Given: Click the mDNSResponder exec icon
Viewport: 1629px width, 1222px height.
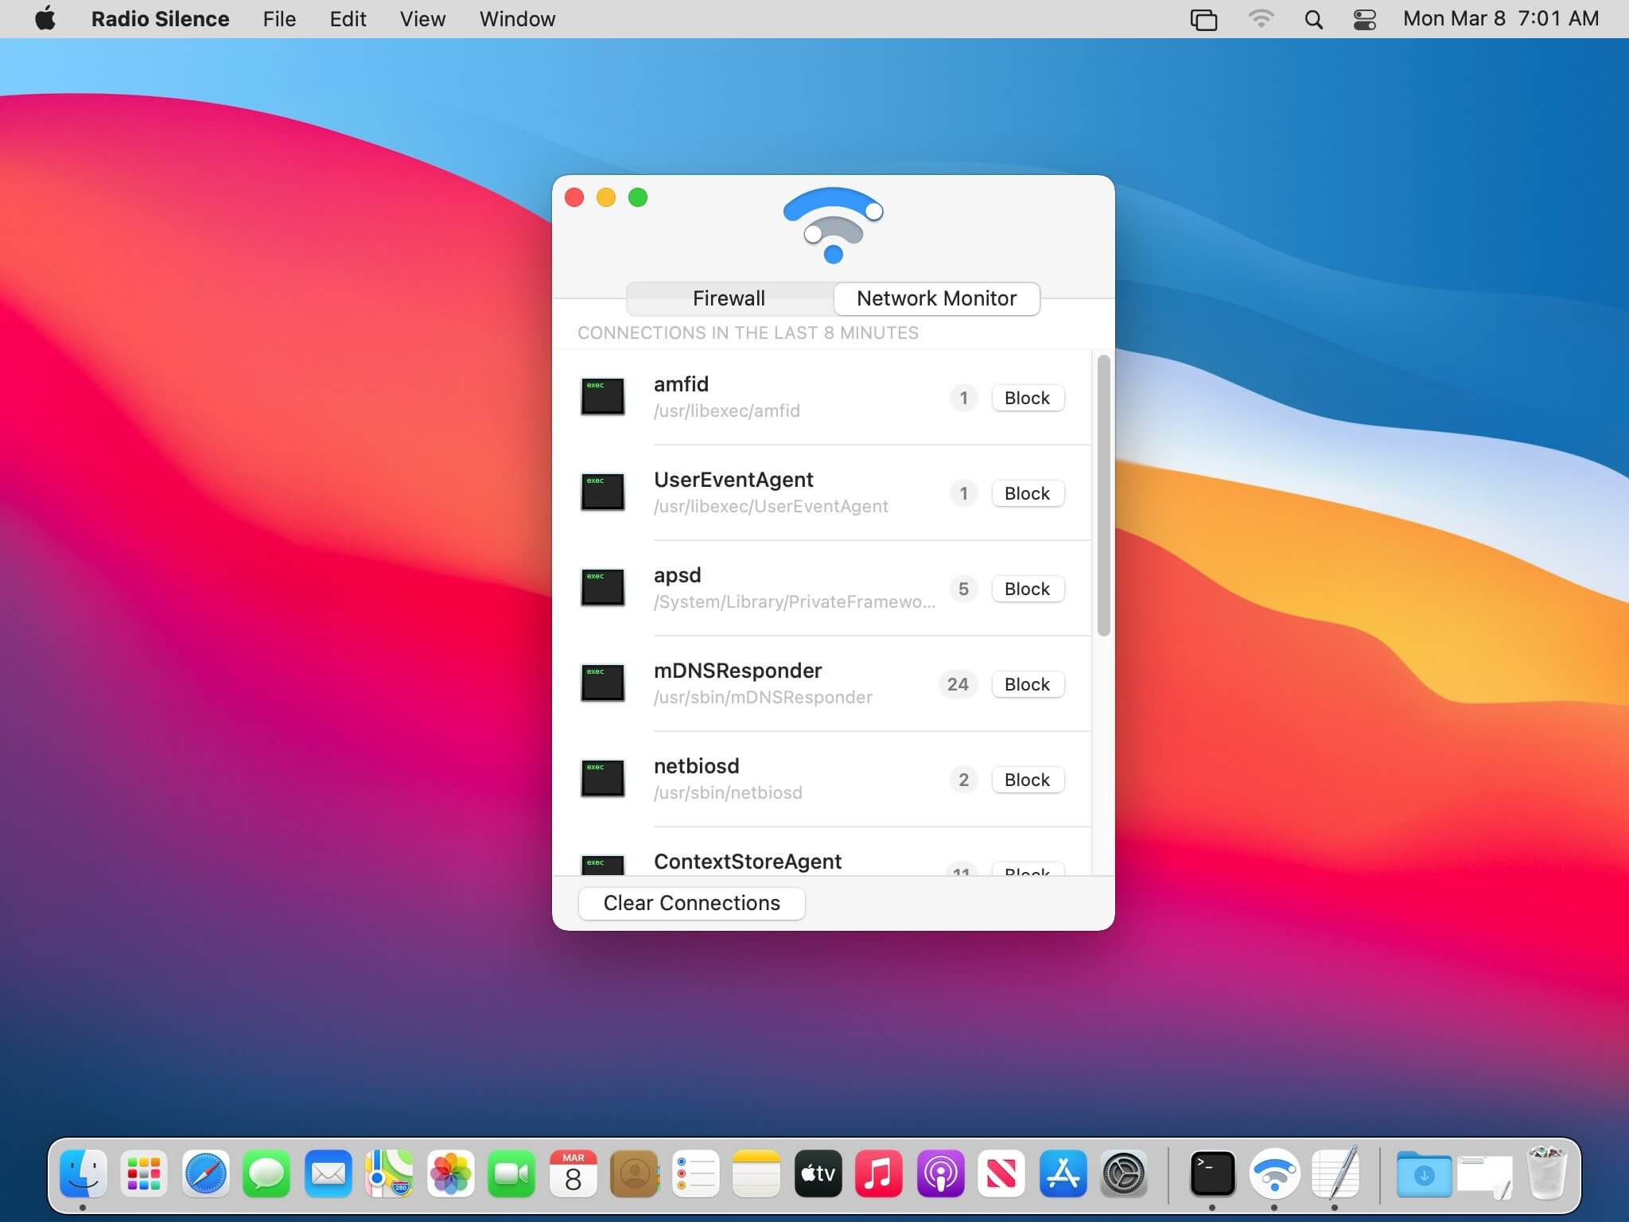Looking at the screenshot, I should click(x=602, y=683).
